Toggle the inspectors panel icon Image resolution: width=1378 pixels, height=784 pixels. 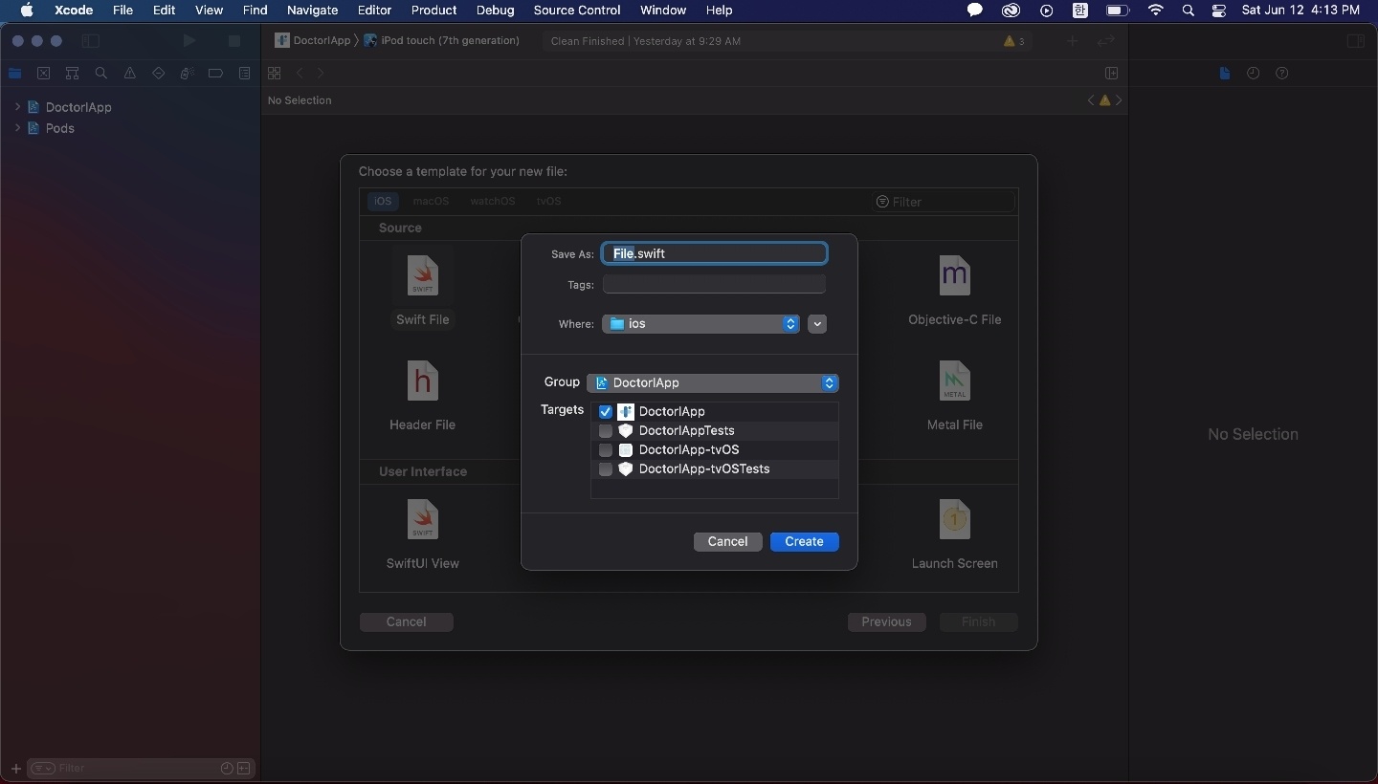point(1355,41)
